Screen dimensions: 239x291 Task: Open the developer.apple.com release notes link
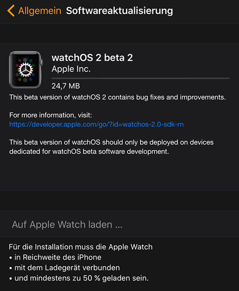pos(97,124)
